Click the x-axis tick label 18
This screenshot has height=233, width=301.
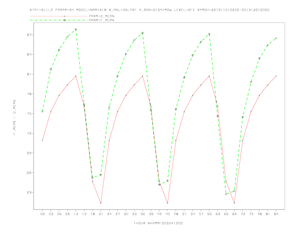point(92,214)
